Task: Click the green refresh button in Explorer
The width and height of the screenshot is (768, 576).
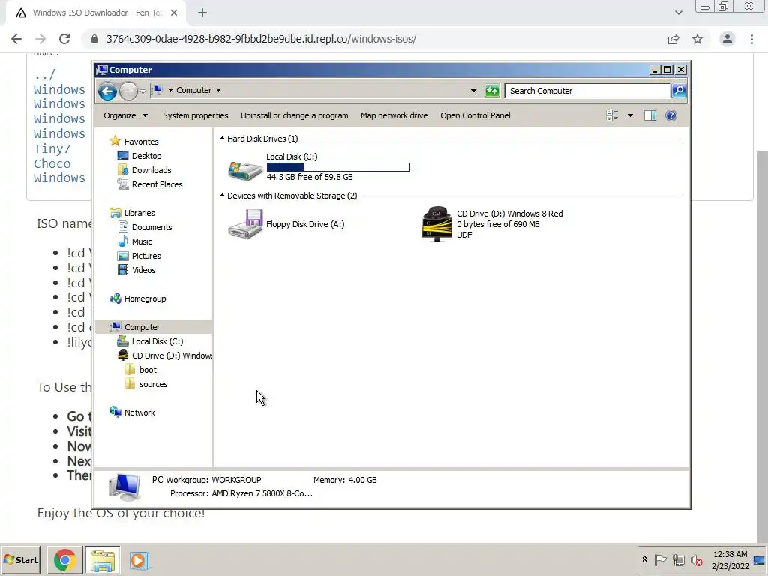Action: (492, 91)
